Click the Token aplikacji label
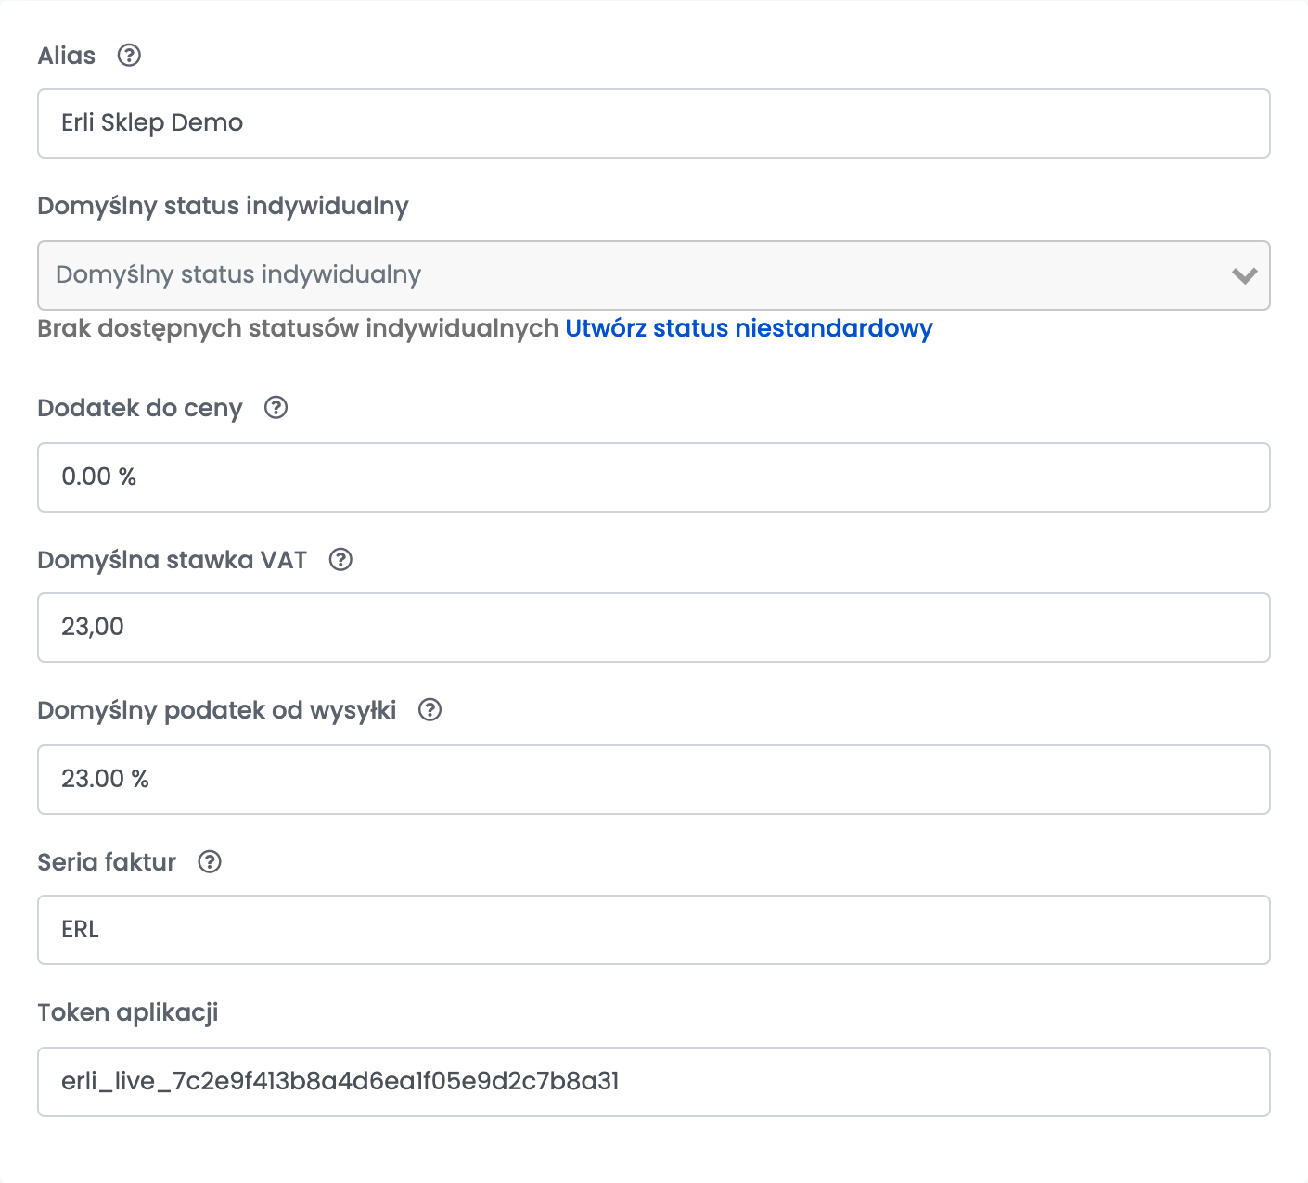 (x=128, y=1012)
